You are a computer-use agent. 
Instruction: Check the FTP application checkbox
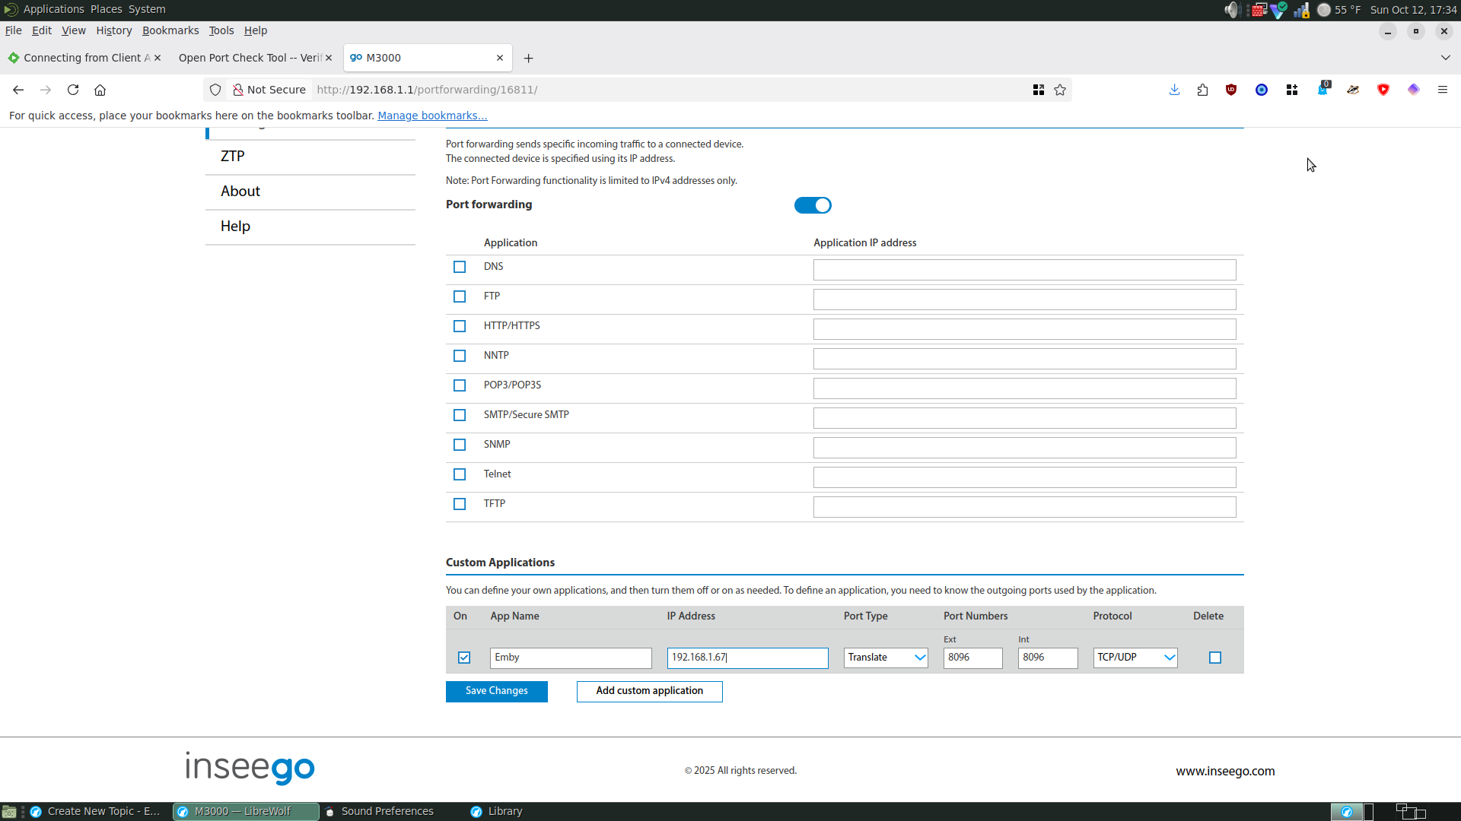pyautogui.click(x=460, y=296)
